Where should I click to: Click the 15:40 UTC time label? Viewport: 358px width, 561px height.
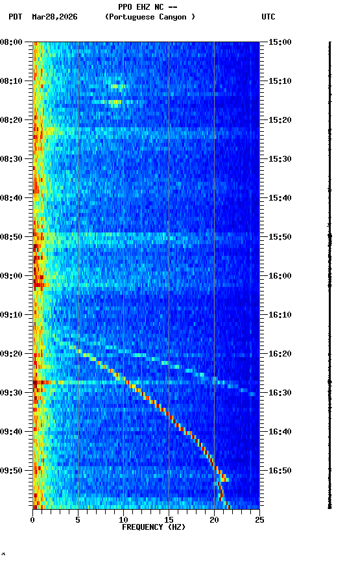pyautogui.click(x=280, y=198)
